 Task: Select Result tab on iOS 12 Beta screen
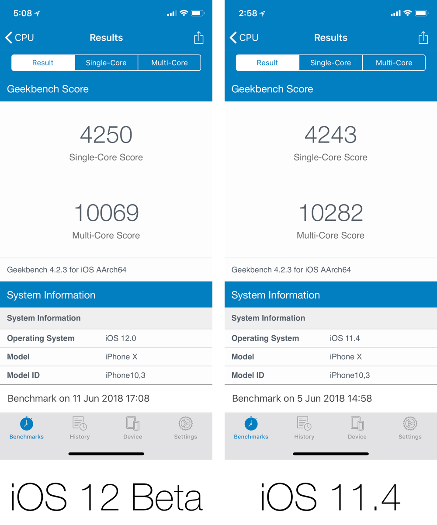coord(43,63)
